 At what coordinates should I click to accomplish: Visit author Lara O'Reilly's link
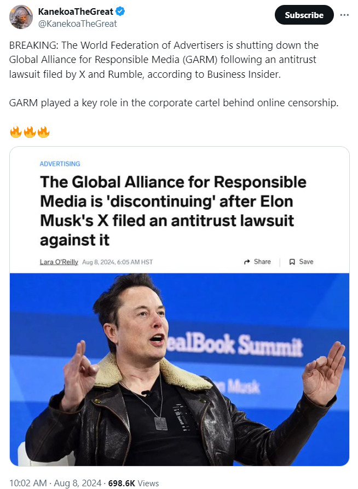[59, 262]
